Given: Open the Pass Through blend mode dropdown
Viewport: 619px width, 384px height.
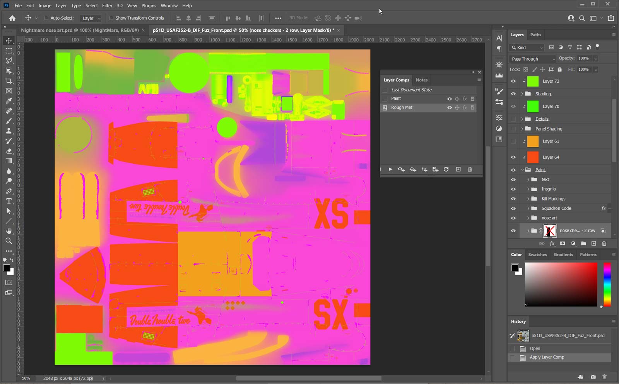Looking at the screenshot, I should click(532, 59).
